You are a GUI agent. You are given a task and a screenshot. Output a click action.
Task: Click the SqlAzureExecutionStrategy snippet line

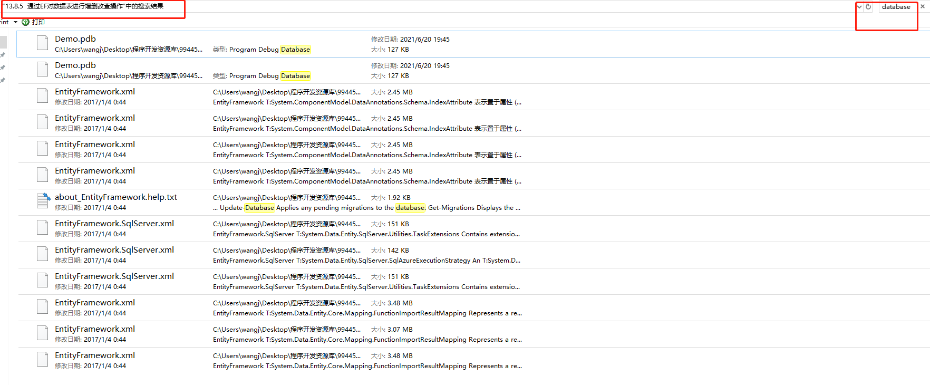tap(366, 261)
